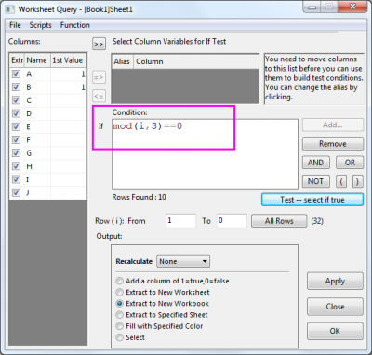
Task: Click the disabled Add... button
Action: (x=333, y=125)
